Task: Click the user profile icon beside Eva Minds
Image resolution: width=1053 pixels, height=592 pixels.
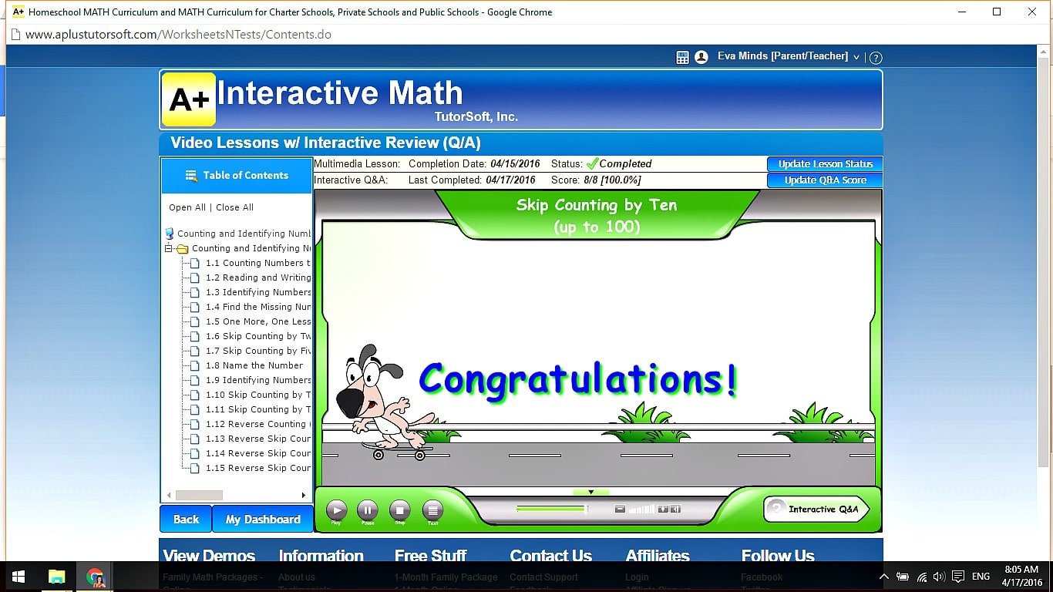Action: (701, 56)
